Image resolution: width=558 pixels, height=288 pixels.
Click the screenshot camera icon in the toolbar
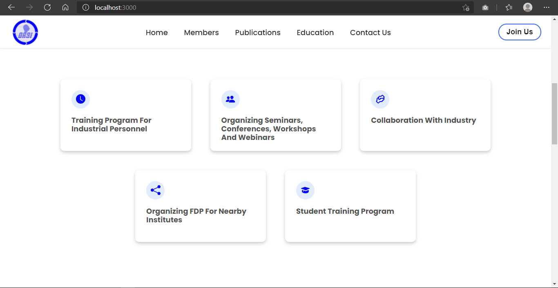(485, 7)
